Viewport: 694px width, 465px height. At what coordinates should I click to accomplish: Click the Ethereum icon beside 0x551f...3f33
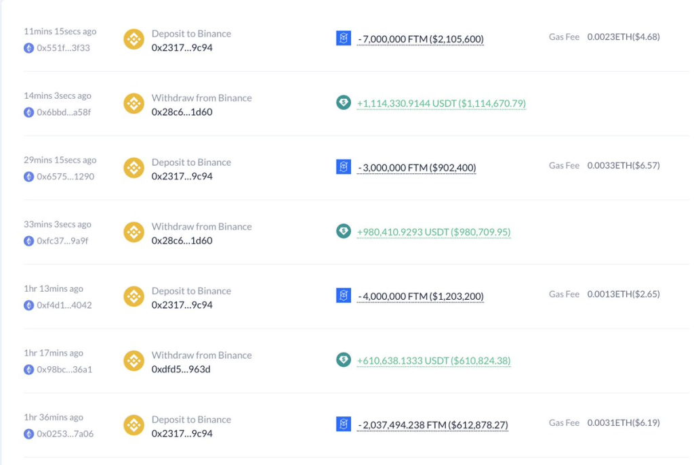[x=28, y=48]
